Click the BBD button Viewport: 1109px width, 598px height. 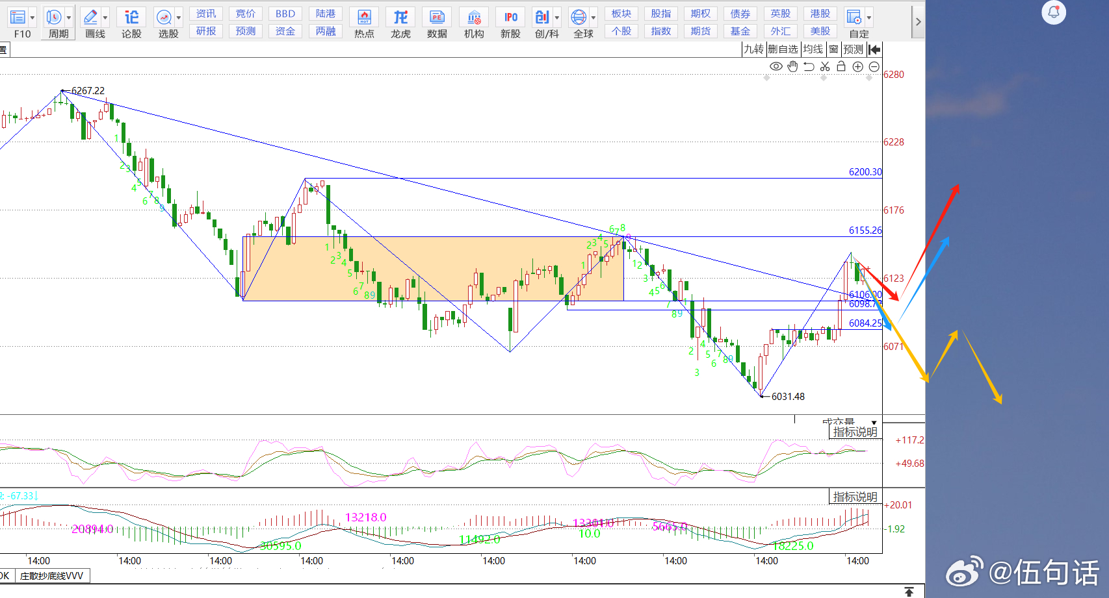click(x=285, y=14)
